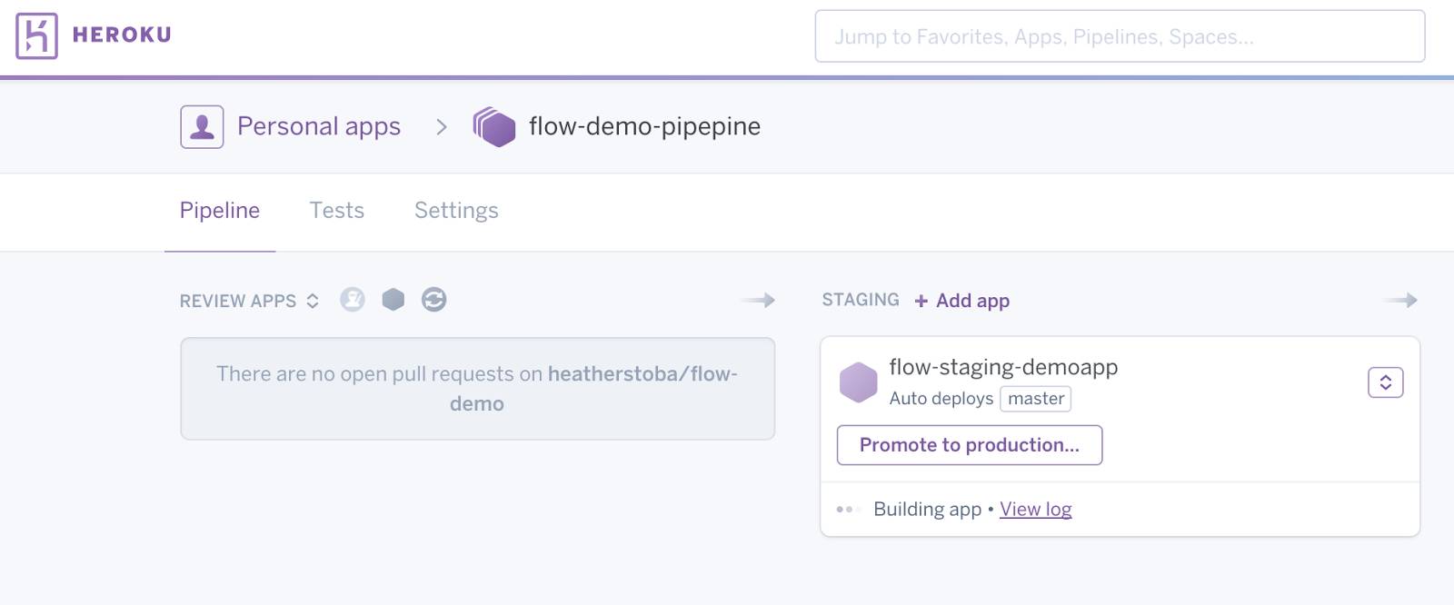Focus the Jump to Favorites search field
The height and width of the screenshot is (605, 1454).
[1120, 36]
